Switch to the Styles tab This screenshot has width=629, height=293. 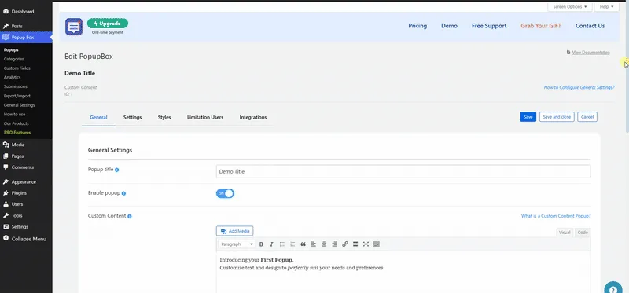click(164, 118)
